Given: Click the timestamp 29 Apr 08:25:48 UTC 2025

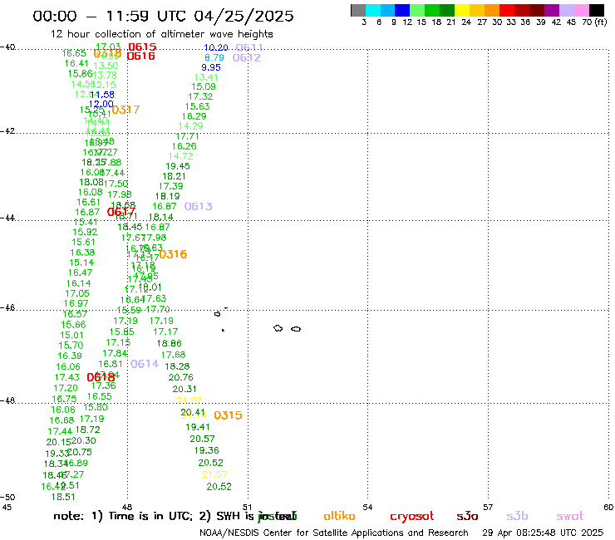Looking at the screenshot, I should (543, 533).
